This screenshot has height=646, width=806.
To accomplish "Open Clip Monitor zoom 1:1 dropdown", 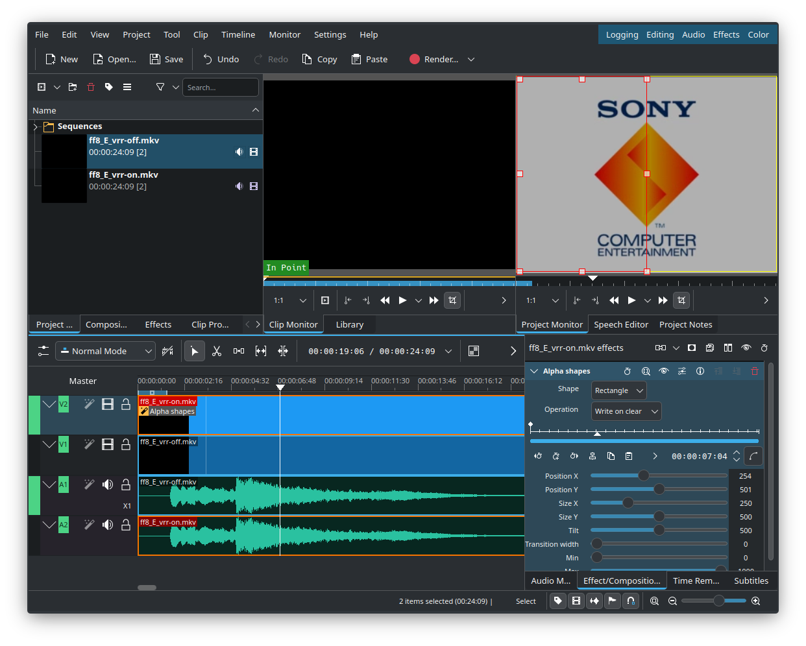I will point(291,300).
